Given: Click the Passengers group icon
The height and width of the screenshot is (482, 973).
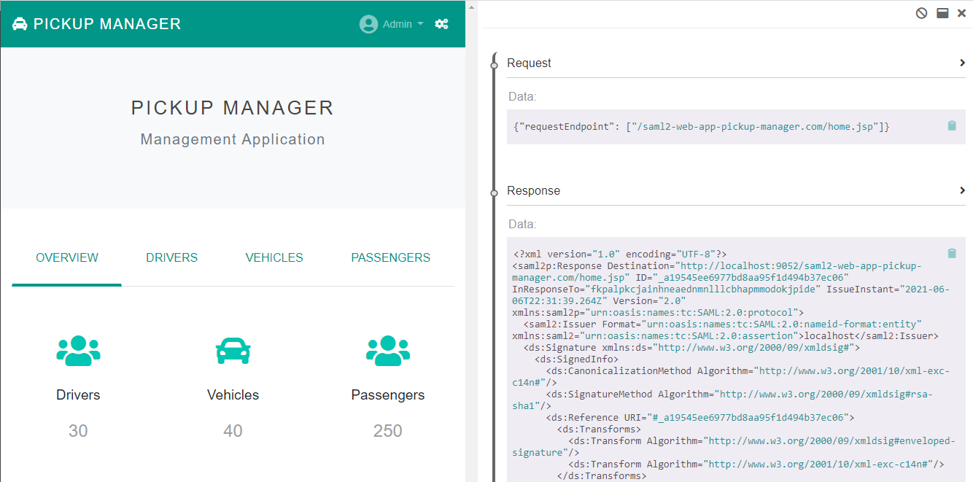Looking at the screenshot, I should [x=388, y=351].
